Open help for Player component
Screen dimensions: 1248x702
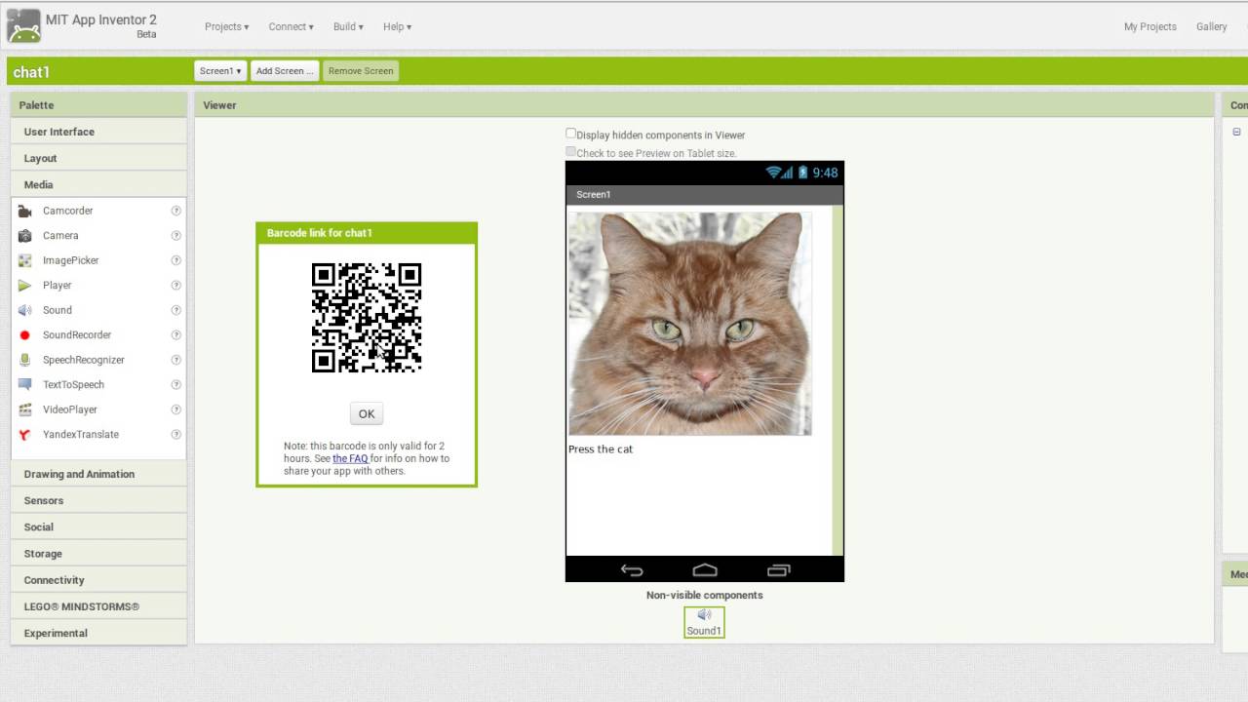tap(176, 285)
